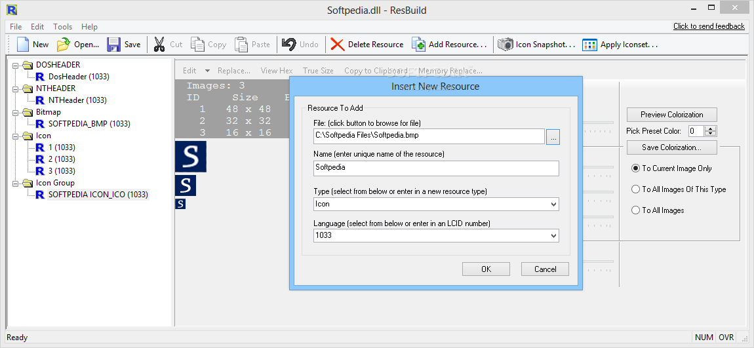Open the Type dropdown showing Icon

(553, 204)
